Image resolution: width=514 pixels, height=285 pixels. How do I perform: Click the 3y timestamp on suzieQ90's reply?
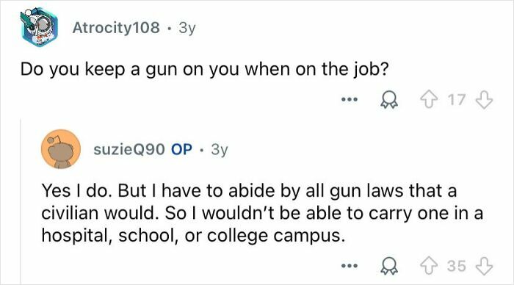pos(220,150)
